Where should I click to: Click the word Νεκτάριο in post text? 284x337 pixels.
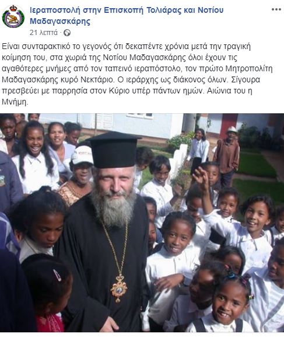tap(97, 79)
